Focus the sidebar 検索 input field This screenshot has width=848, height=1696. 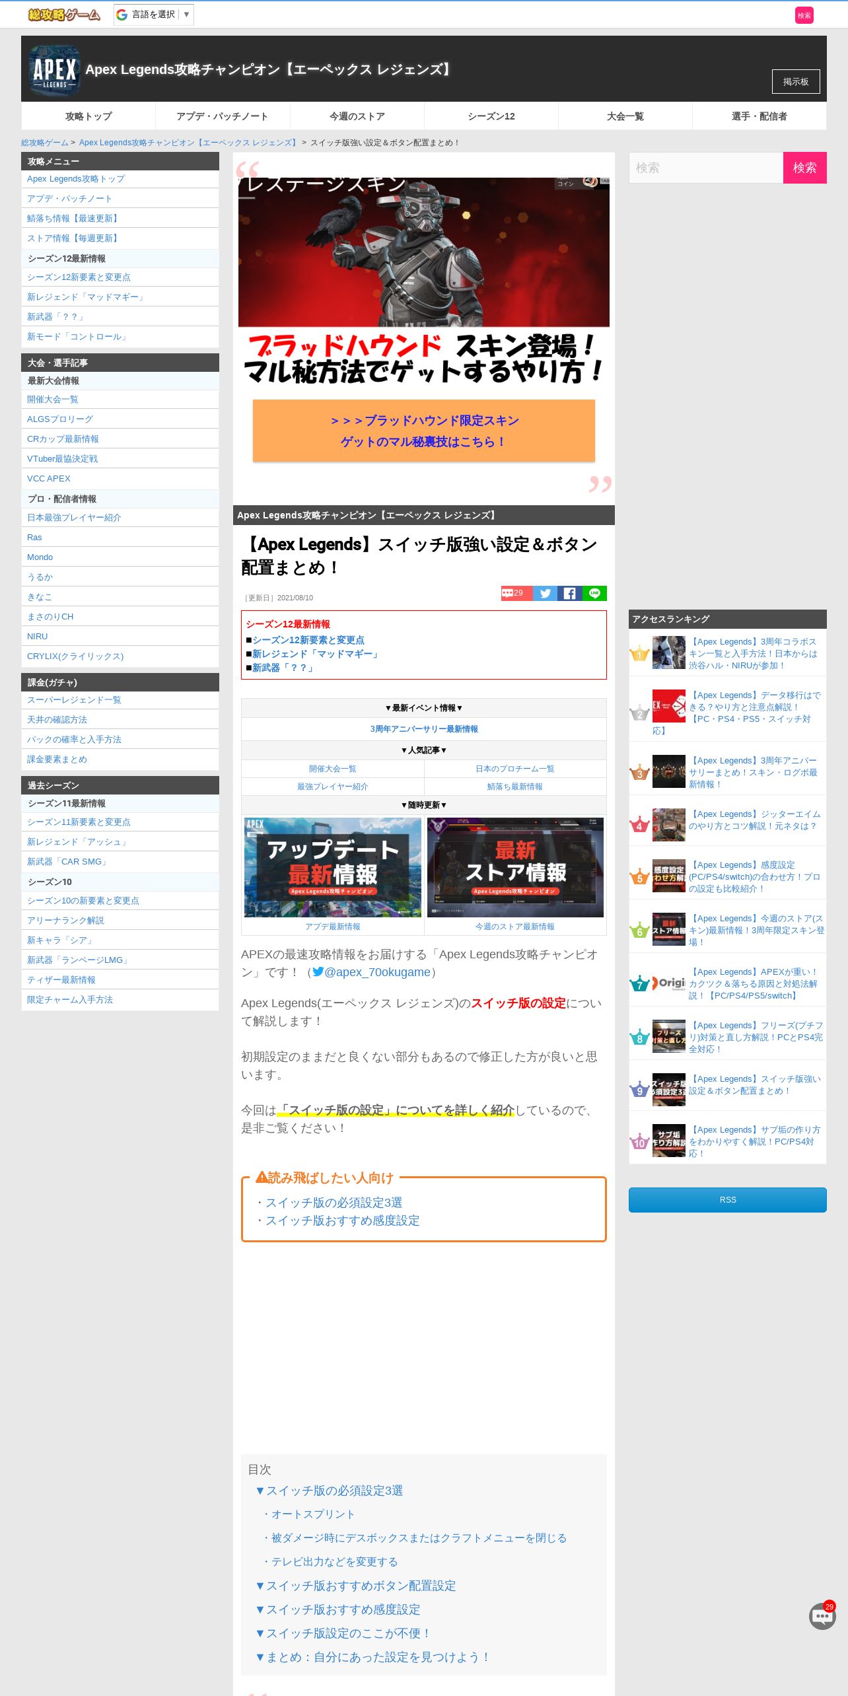[x=706, y=168]
